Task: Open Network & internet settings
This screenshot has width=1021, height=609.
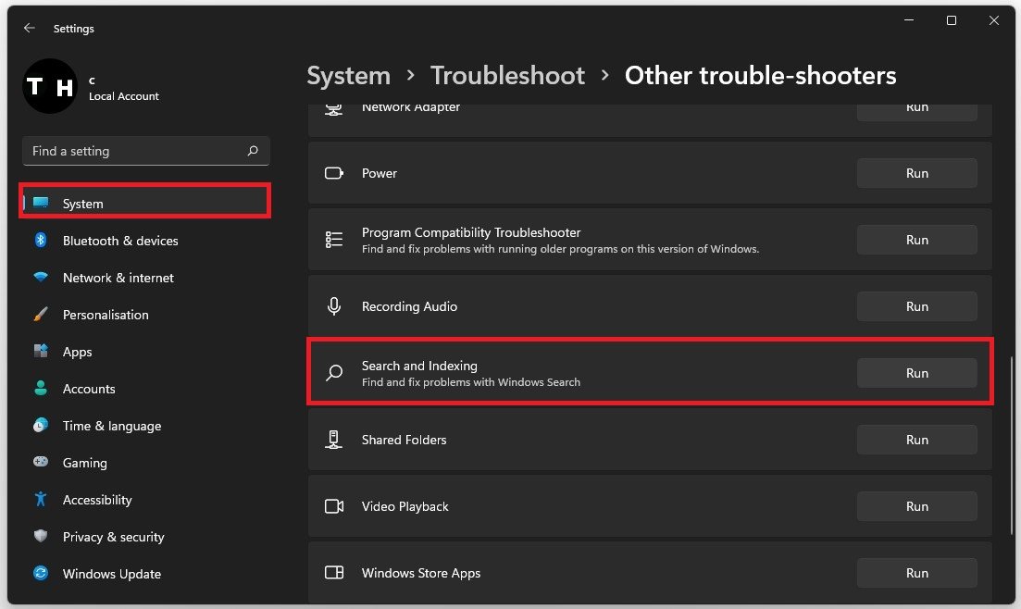Action: 118,278
